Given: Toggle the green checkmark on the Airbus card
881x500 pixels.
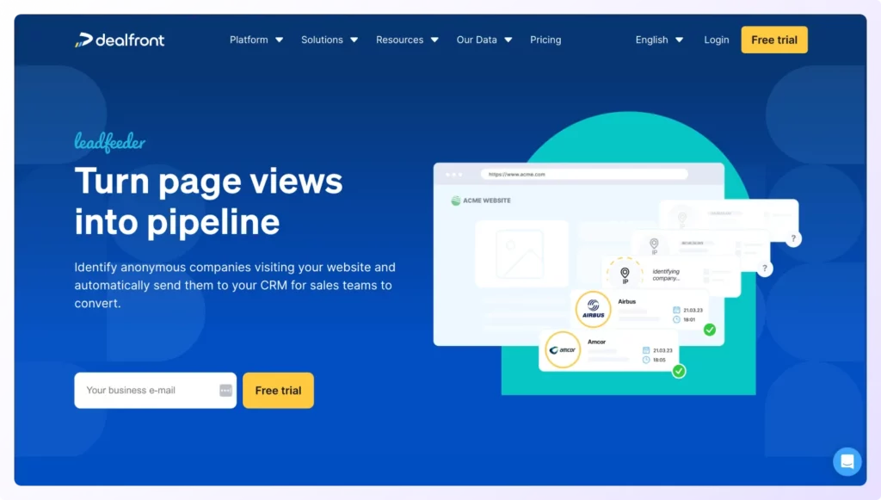Looking at the screenshot, I should (709, 330).
